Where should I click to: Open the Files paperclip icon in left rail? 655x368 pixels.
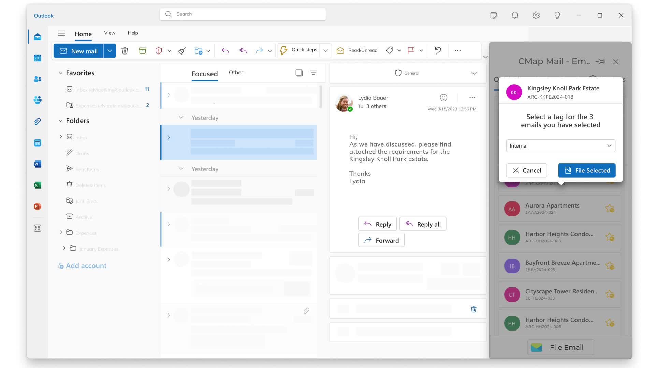(x=38, y=121)
